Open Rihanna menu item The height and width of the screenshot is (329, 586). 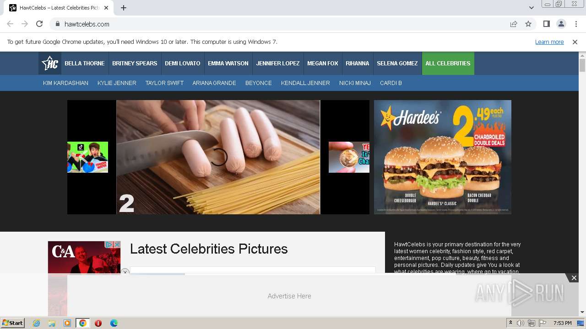pos(358,64)
